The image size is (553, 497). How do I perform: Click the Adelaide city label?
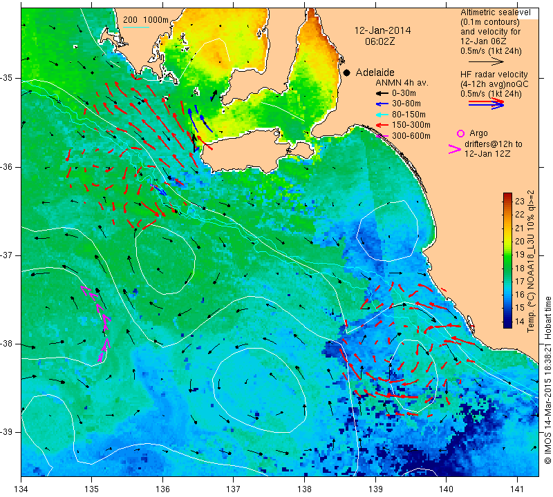pyautogui.click(x=375, y=72)
